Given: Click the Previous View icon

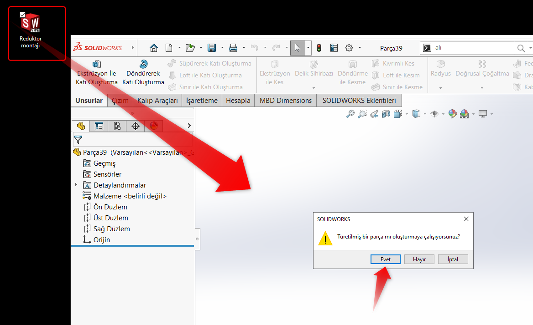Looking at the screenshot, I should click(374, 114).
